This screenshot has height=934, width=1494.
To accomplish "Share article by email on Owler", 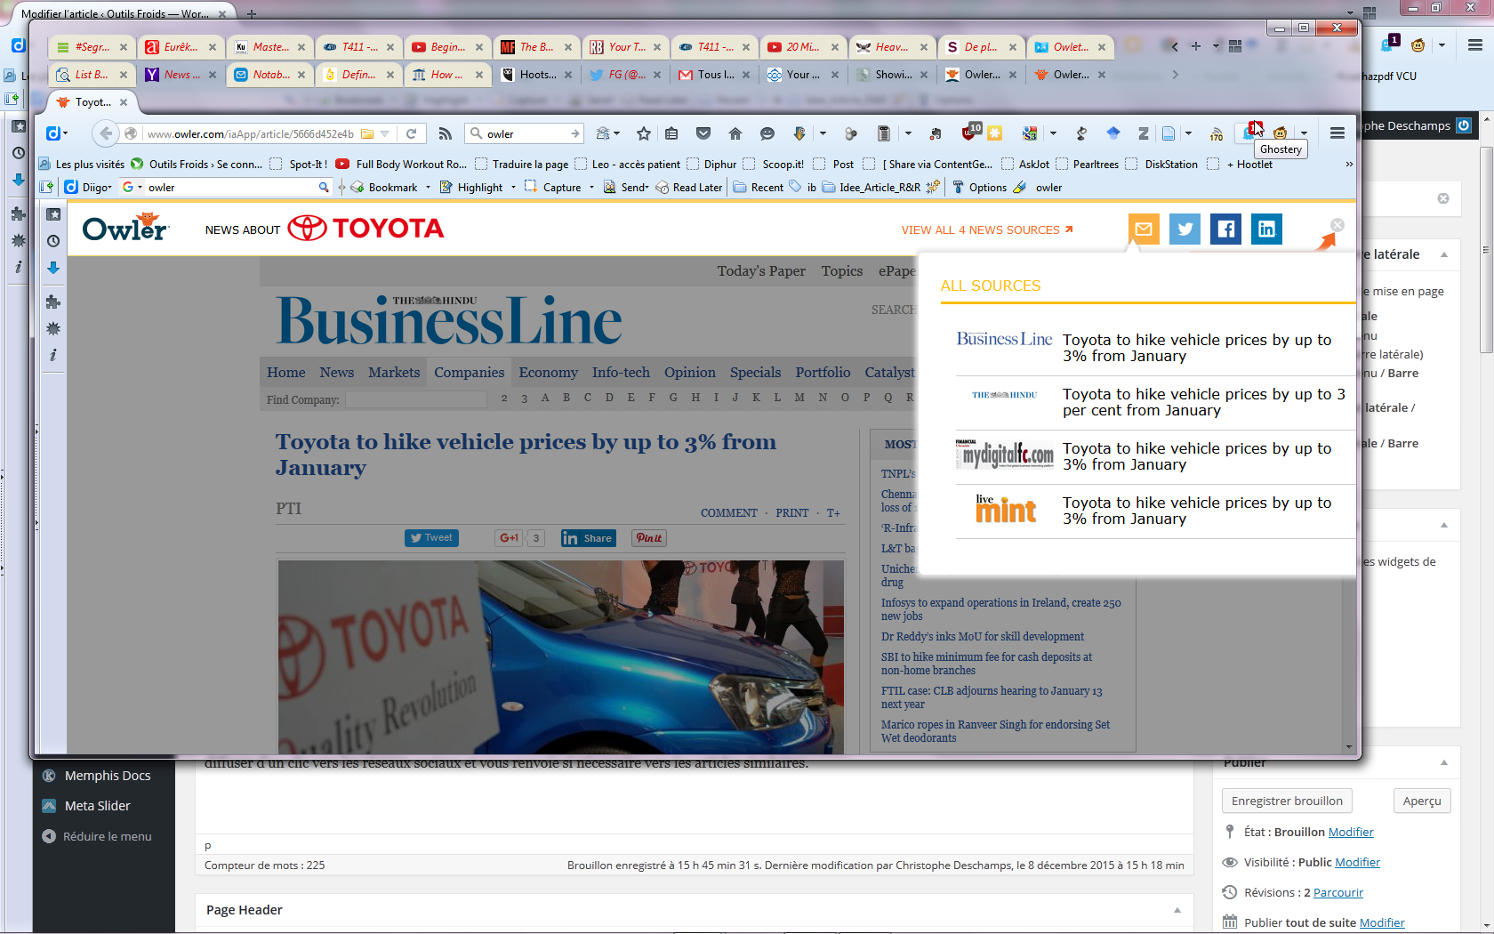I will coord(1144,229).
